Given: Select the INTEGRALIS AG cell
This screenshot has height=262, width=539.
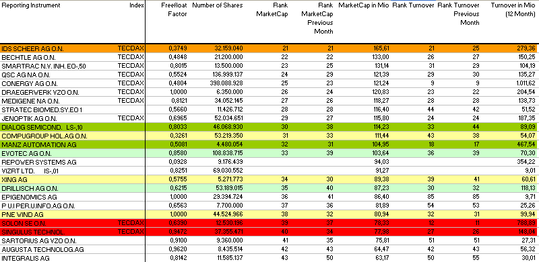Looking at the screenshot, I should tap(26, 258).
